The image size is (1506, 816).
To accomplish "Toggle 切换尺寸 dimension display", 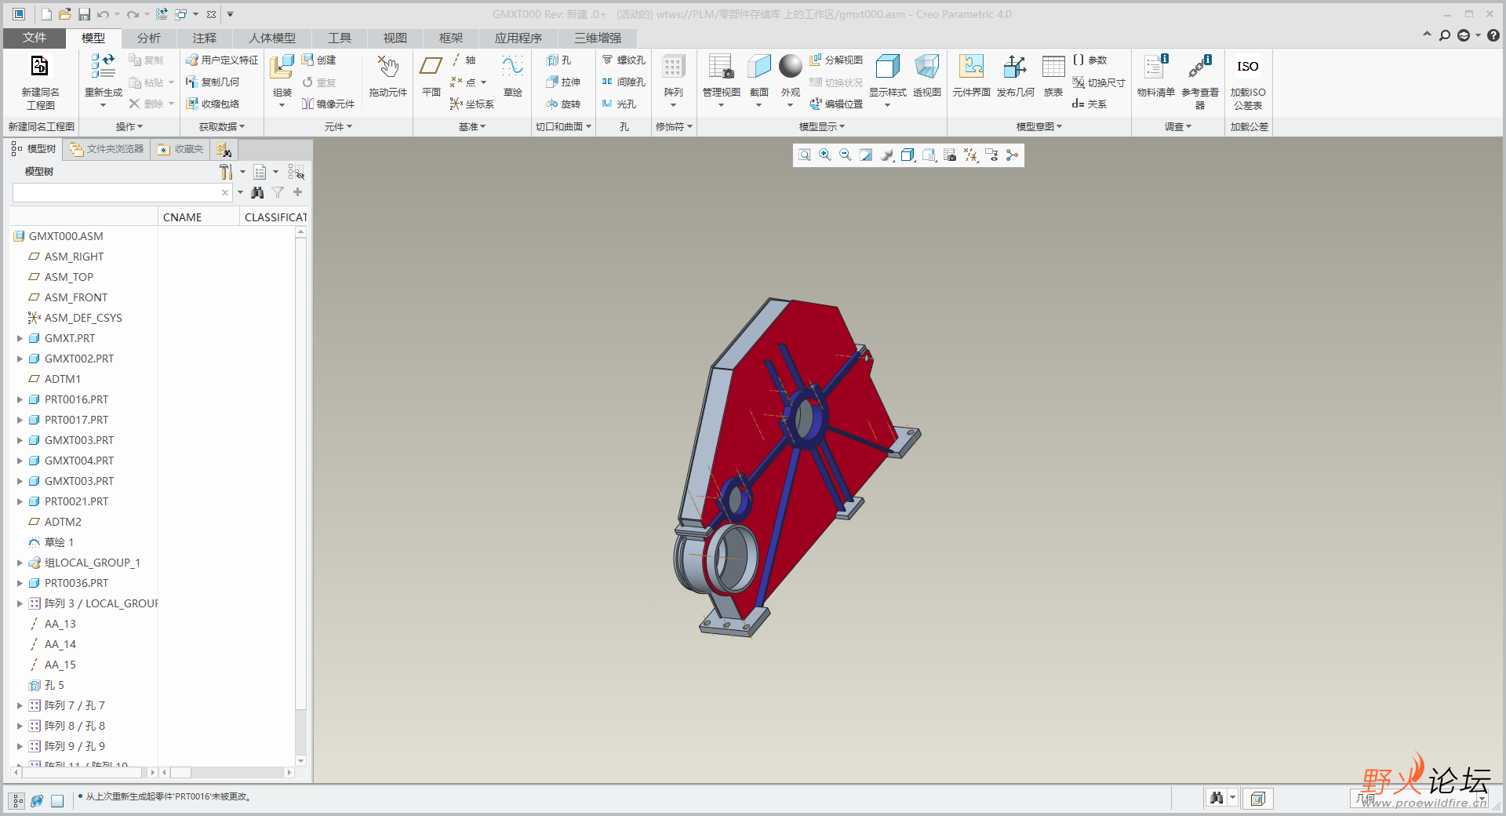I will 1099,82.
